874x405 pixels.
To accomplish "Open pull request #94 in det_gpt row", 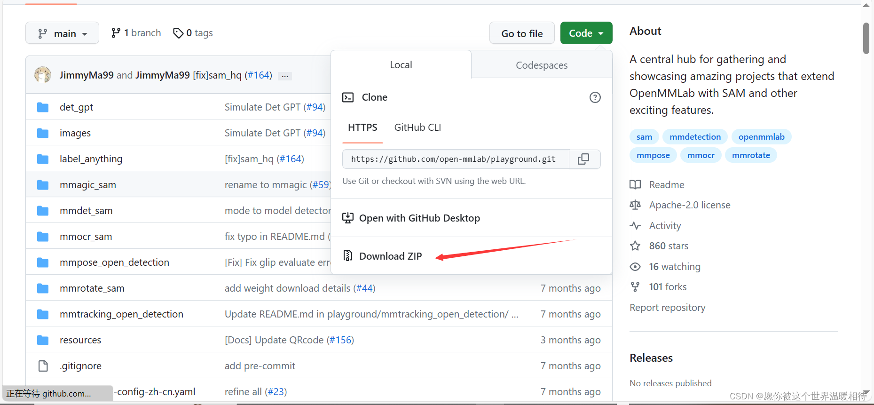I will [314, 107].
